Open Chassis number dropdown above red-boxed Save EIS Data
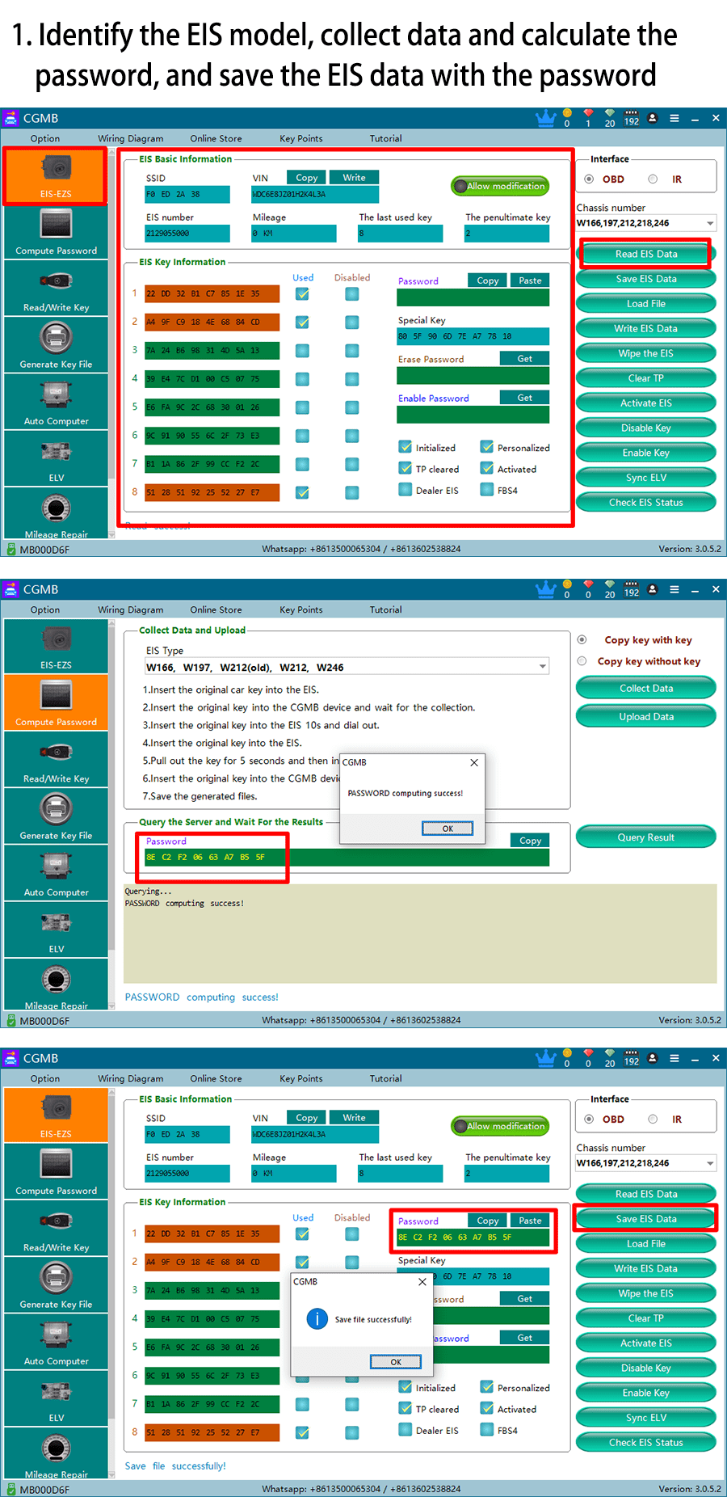The width and height of the screenshot is (727, 1497). [x=710, y=1163]
